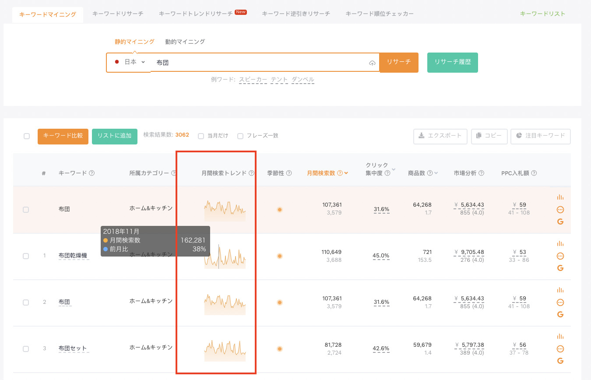This screenshot has width=591, height=380.
Task: Toggle the フレーズ一致 checkbox
Action: click(240, 136)
